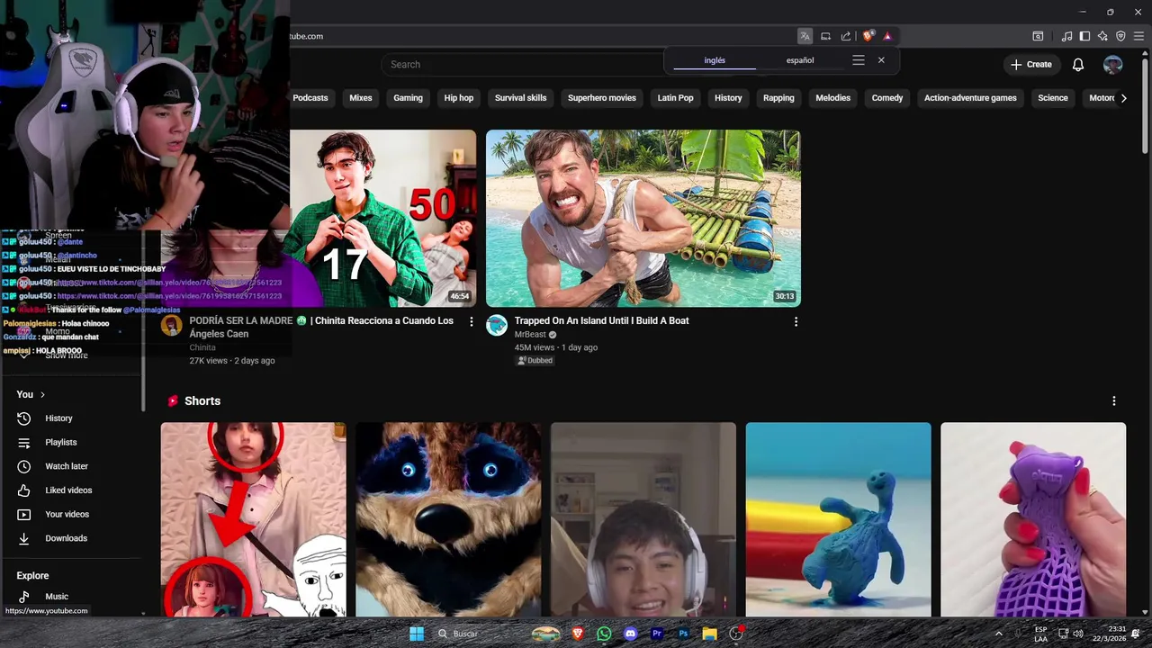This screenshot has width=1152, height=648.
Task: Open YouTube notifications bell
Action: tap(1078, 65)
